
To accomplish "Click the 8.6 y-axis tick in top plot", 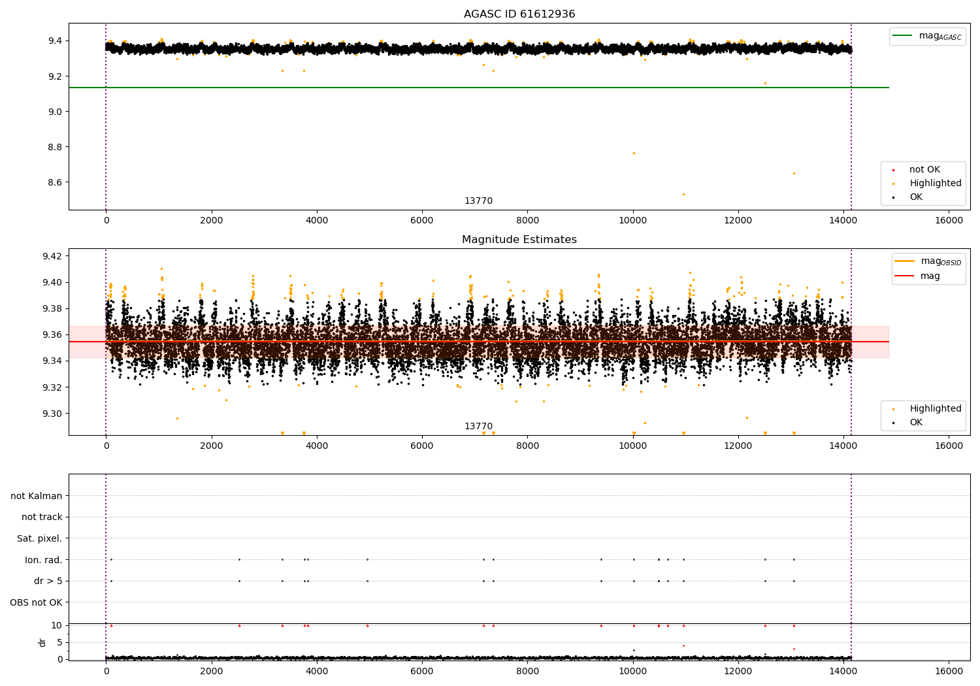I will coord(54,182).
